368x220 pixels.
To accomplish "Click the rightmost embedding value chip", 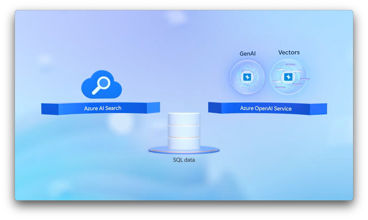I will click(305, 79).
